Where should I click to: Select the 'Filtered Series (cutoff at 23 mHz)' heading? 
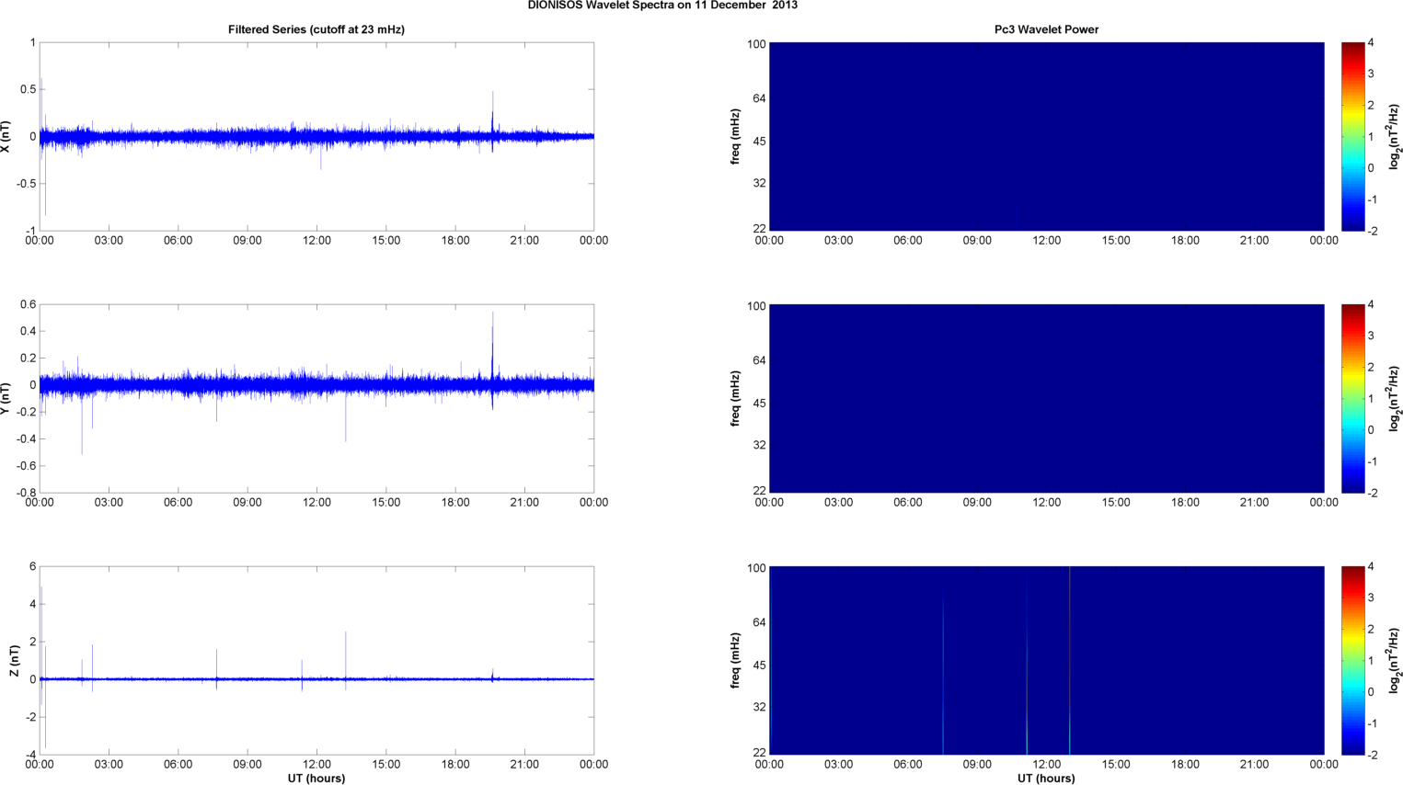[316, 29]
